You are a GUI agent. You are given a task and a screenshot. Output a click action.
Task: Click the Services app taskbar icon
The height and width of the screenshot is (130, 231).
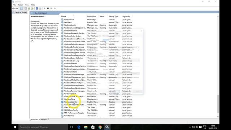(107, 127)
